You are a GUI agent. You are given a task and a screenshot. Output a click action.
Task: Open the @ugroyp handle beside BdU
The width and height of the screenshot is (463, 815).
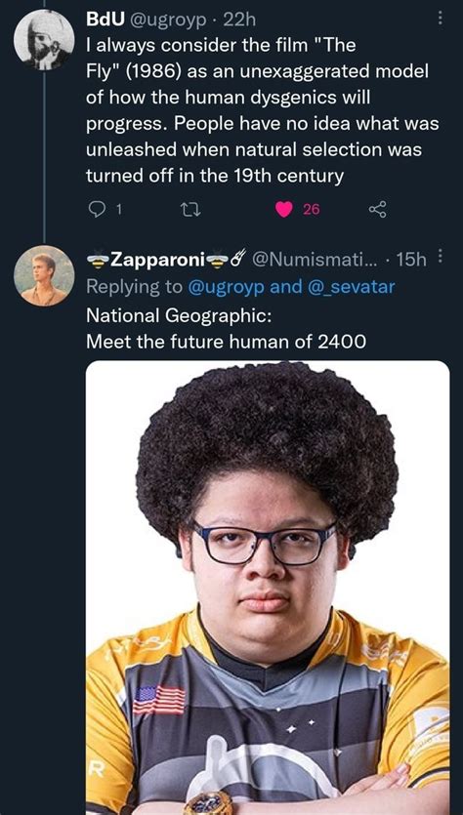point(167,20)
